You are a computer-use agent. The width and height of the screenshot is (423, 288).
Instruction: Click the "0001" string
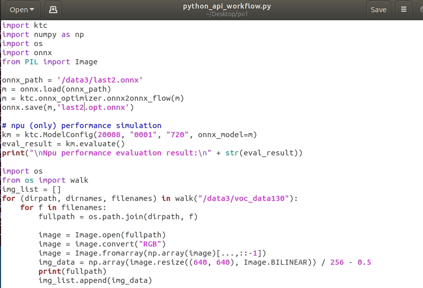pos(143,135)
